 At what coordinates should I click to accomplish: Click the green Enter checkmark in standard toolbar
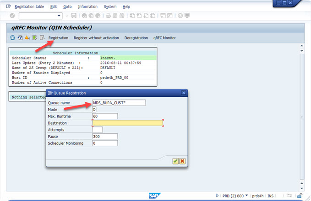(12, 16)
